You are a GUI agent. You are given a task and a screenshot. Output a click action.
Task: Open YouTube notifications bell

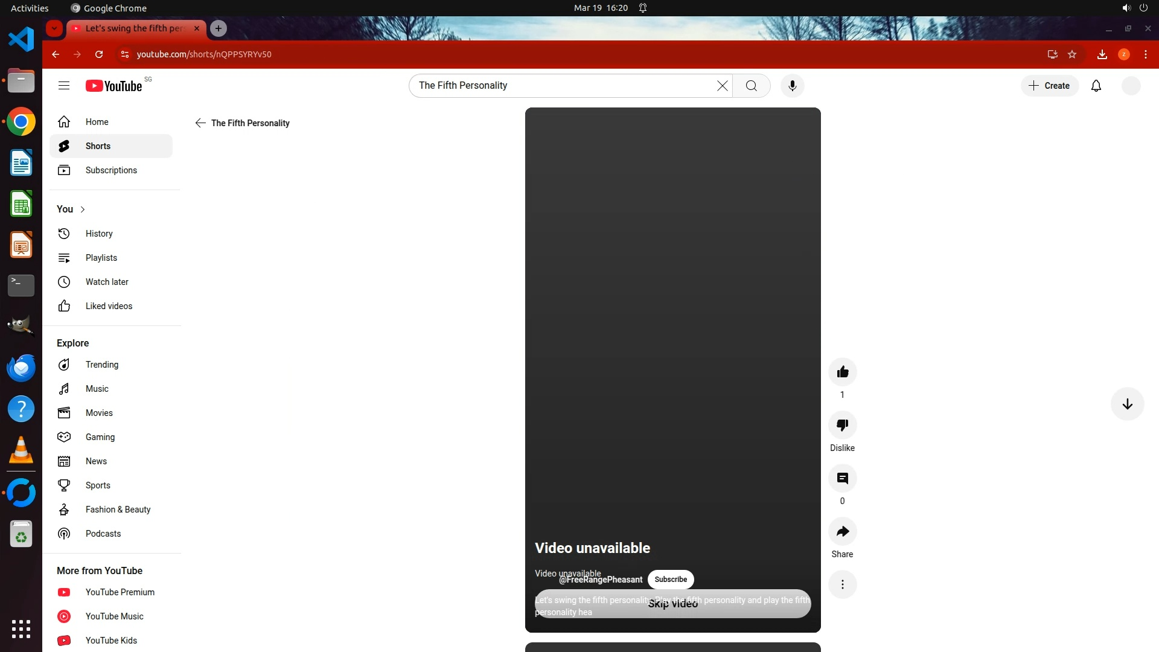(1096, 86)
